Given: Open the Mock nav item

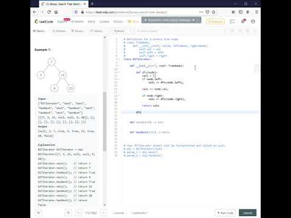Looking at the screenshot, I should coord(92,22).
